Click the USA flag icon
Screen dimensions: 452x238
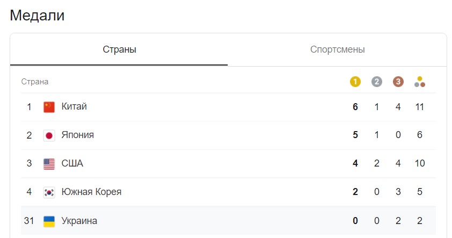click(49, 163)
